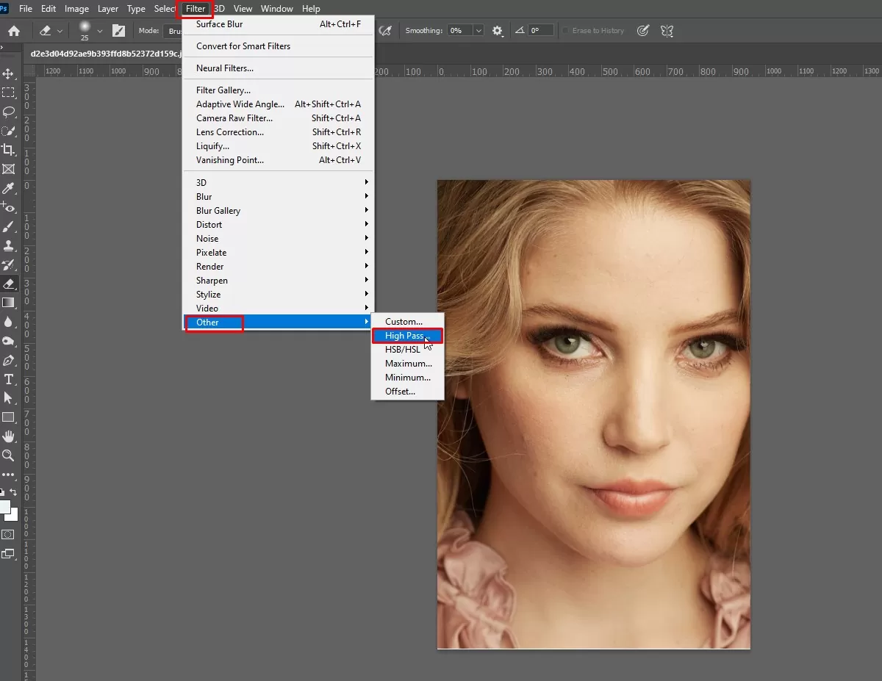Click the Home icon in options bar
The image size is (882, 681).
tap(14, 31)
